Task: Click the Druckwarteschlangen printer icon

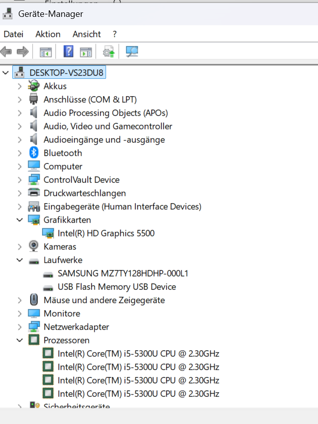Action: pos(34,193)
